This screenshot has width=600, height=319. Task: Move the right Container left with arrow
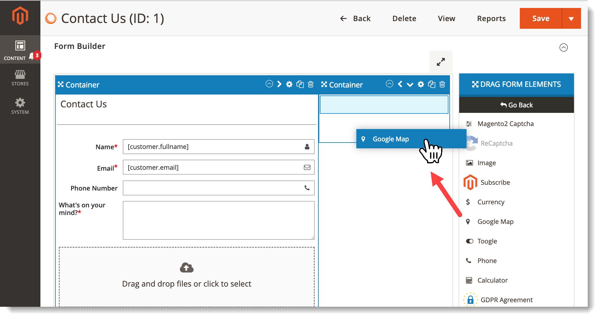400,84
